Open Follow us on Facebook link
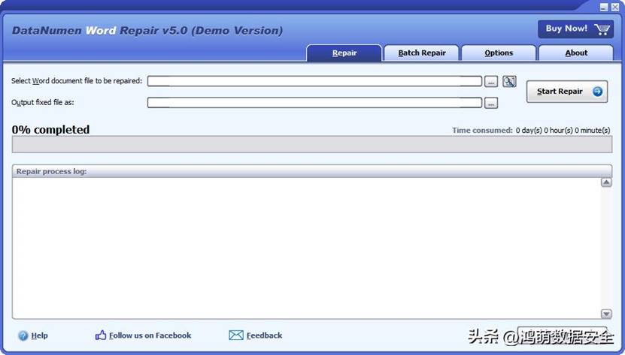The image size is (625, 355). coord(150,335)
